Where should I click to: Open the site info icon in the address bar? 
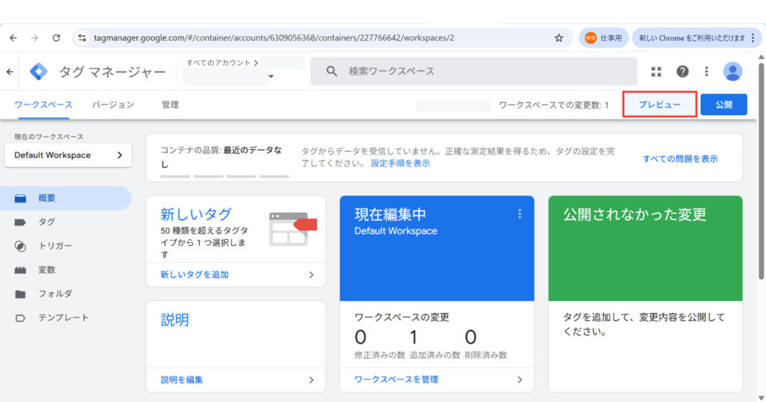tap(82, 37)
